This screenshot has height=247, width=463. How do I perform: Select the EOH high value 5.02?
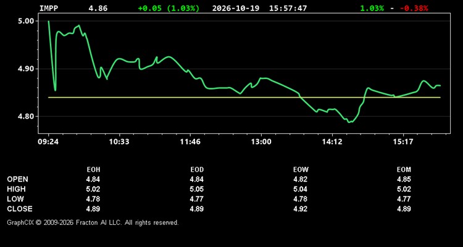93,189
